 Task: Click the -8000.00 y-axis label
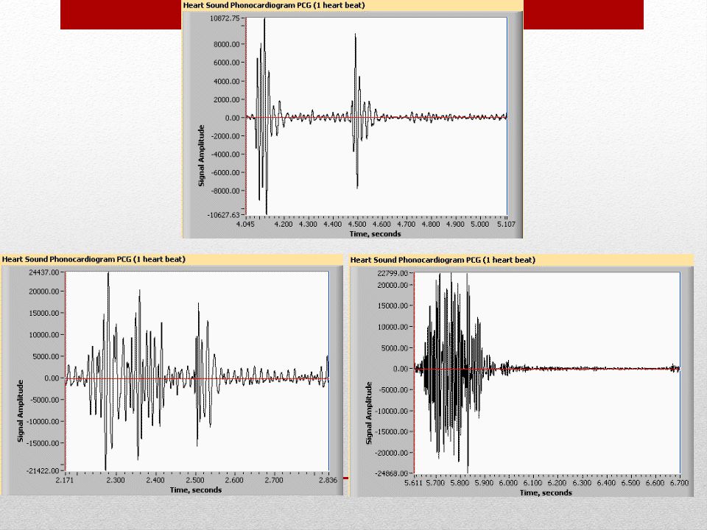pos(225,191)
